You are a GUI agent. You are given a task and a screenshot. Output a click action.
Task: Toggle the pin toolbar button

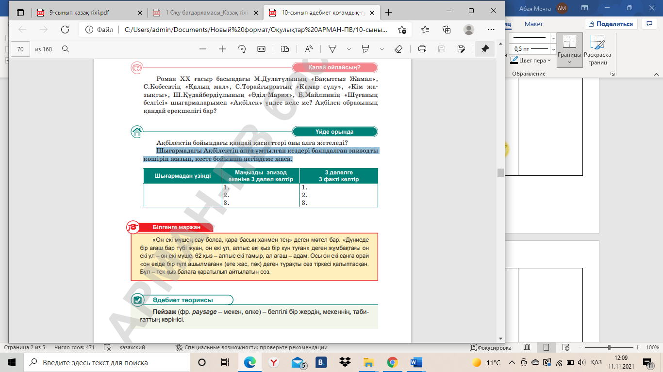tap(484, 49)
